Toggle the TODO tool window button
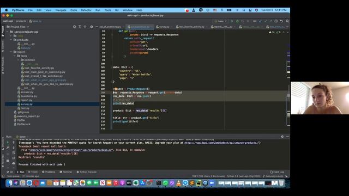349x196 pixels. click(33, 172)
